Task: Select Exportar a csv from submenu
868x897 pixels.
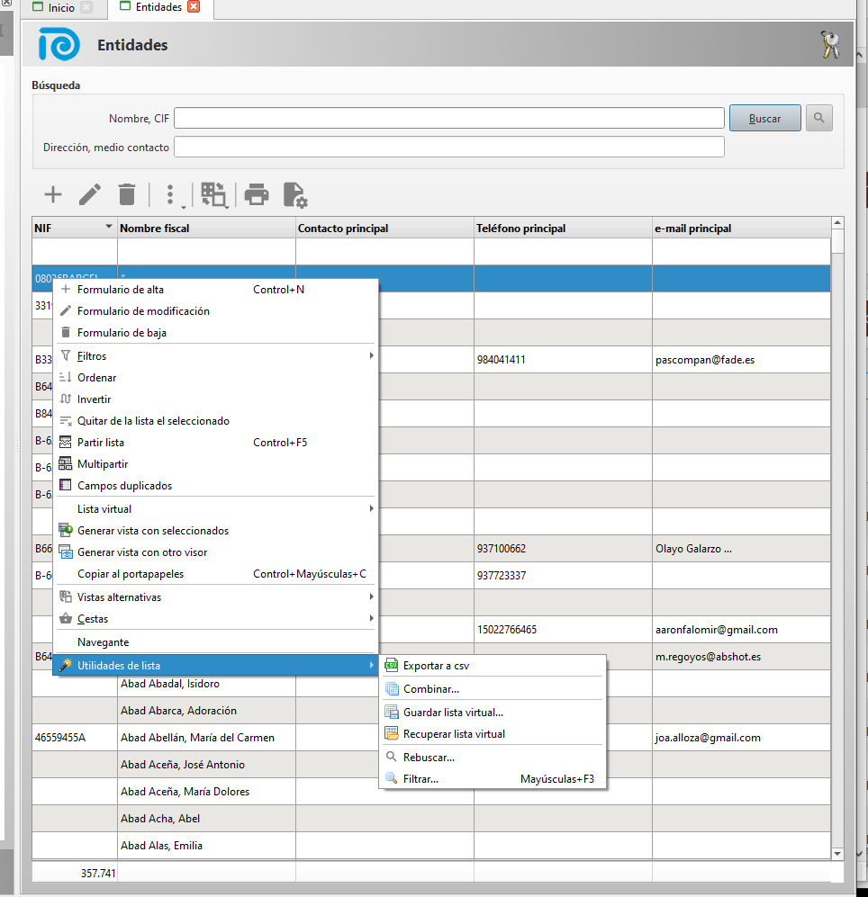Action: [x=436, y=666]
